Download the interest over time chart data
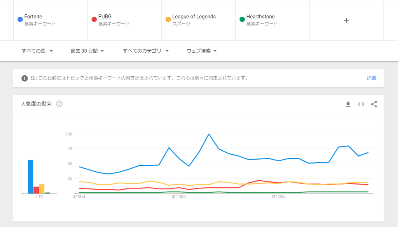 (x=348, y=104)
